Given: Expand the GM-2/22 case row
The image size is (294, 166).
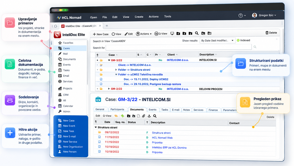Looking at the screenshot, I should tap(109, 89).
